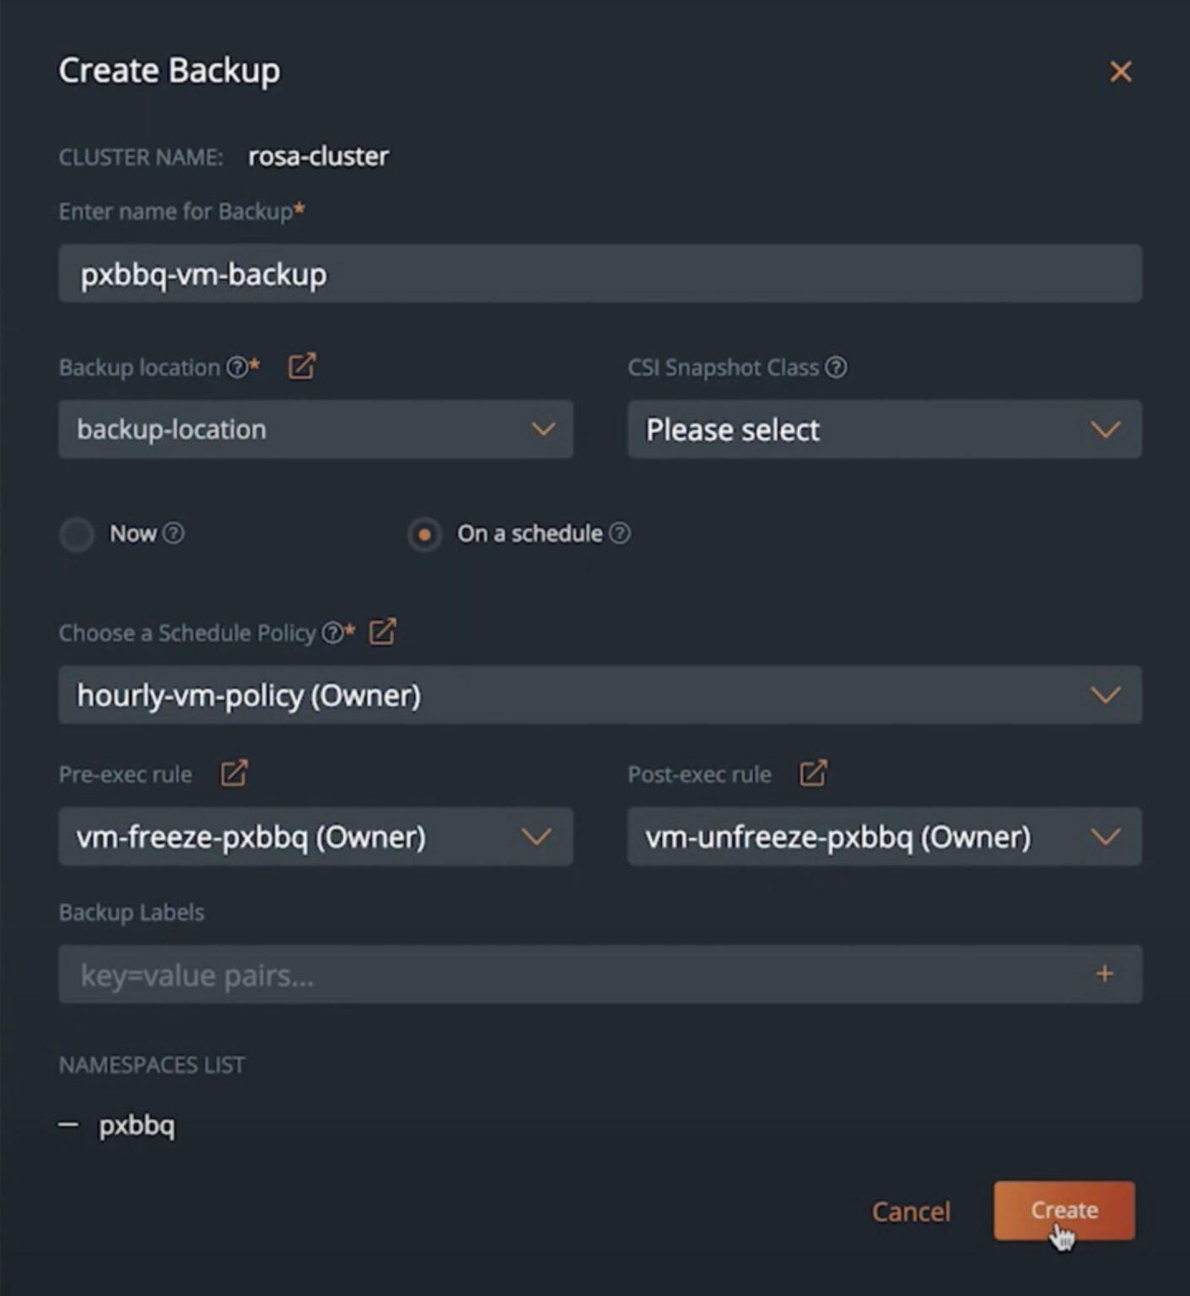Image resolution: width=1190 pixels, height=1296 pixels.
Task: Click the backup name input field
Action: (x=599, y=273)
